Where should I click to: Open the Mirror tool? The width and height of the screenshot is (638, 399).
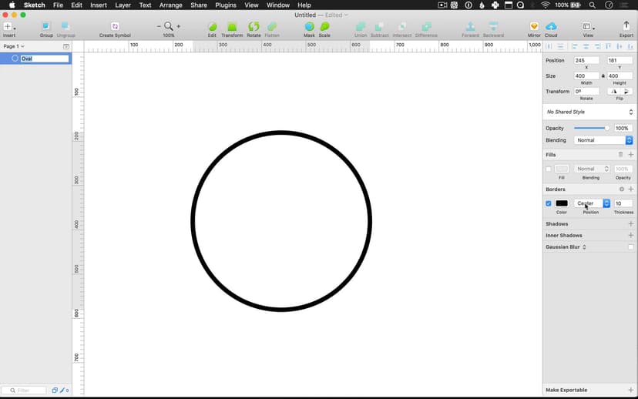click(x=534, y=27)
